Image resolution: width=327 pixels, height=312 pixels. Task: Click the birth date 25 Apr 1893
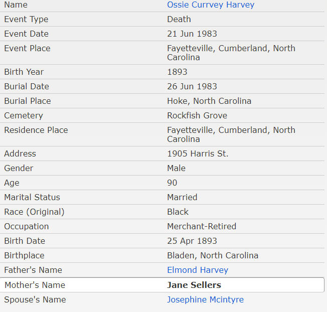coord(193,241)
